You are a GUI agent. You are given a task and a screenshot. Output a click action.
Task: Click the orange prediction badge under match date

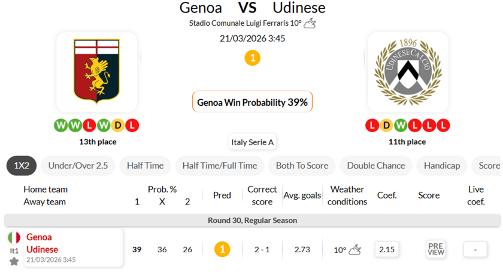(253, 58)
